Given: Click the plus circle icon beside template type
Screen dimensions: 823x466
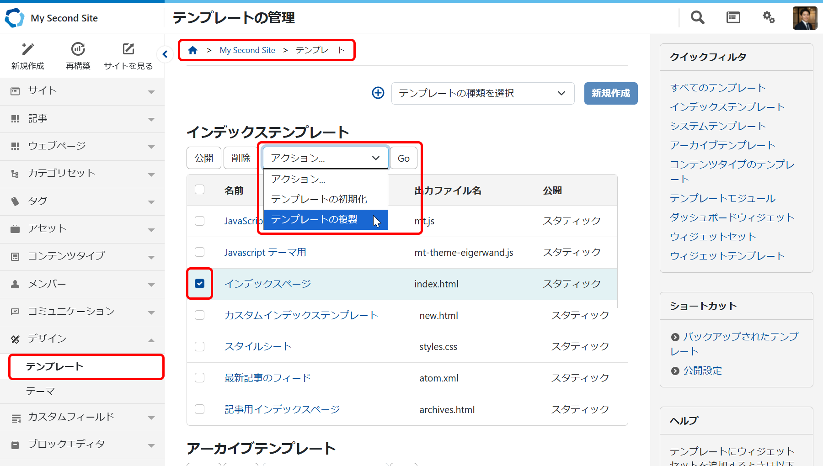Looking at the screenshot, I should 378,93.
